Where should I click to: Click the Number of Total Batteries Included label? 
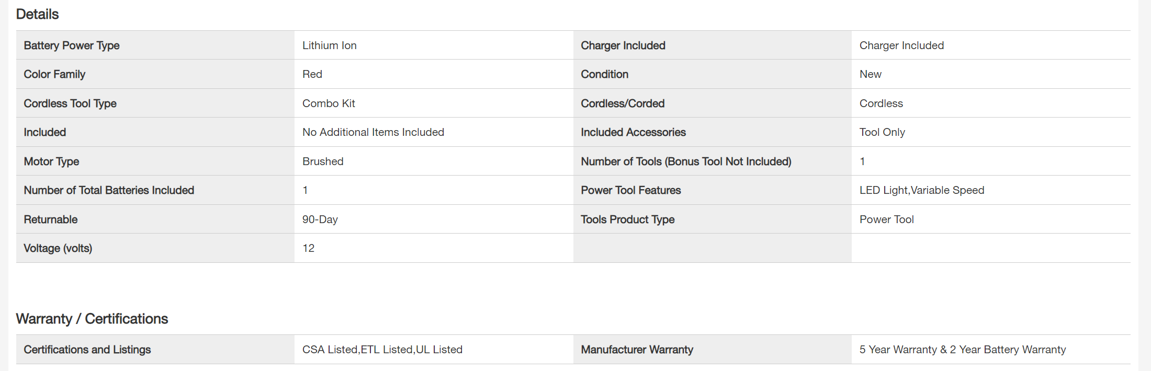(x=109, y=190)
